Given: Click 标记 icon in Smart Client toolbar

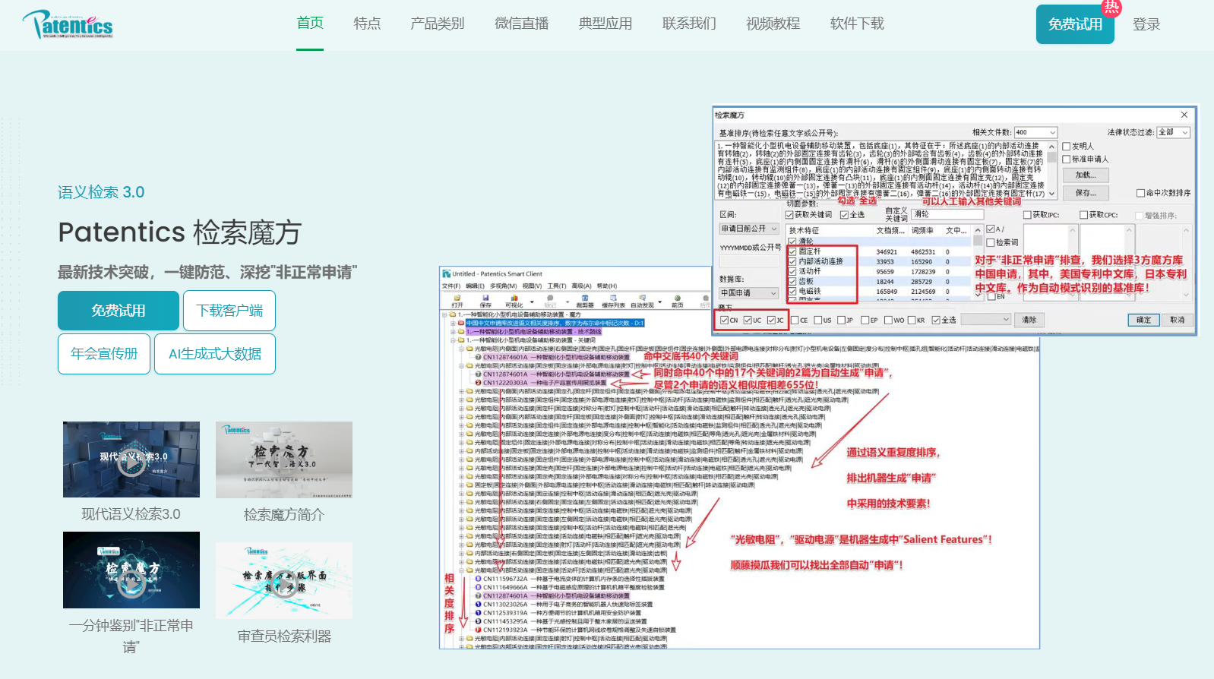Looking at the screenshot, I should (x=550, y=298).
